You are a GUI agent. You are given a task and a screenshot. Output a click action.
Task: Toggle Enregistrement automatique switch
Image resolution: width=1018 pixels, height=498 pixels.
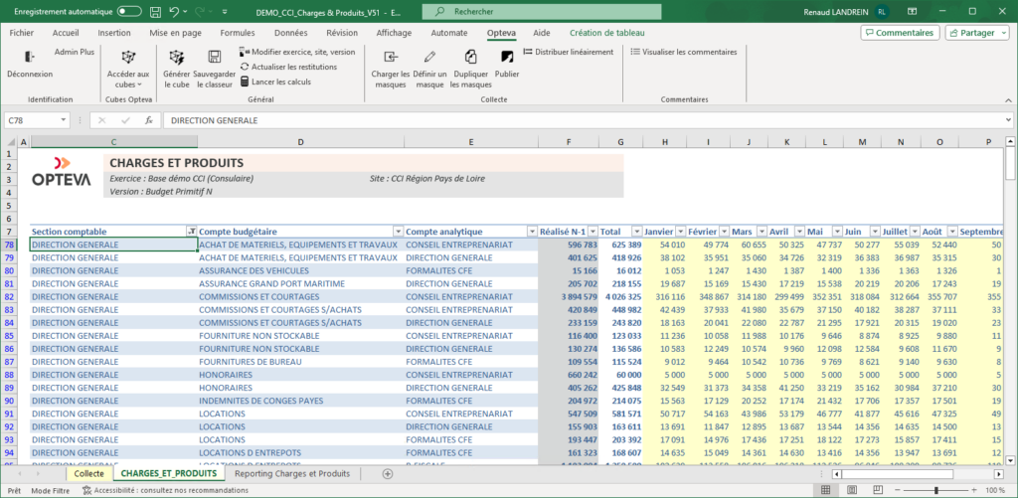pyautogui.click(x=128, y=11)
